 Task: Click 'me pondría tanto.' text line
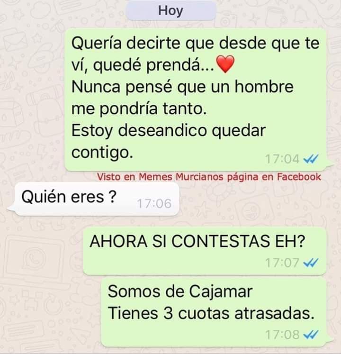coord(139,109)
